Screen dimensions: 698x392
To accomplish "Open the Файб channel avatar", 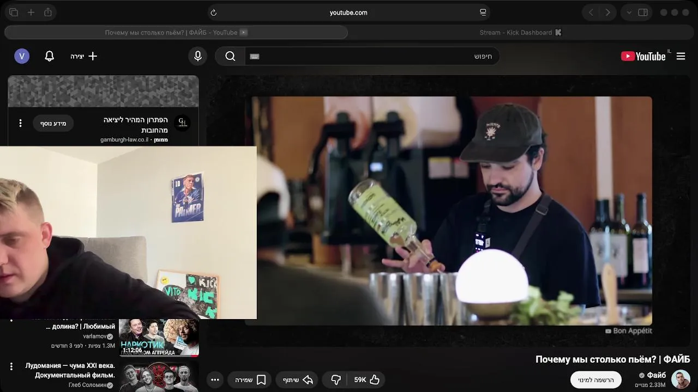I will click(681, 379).
